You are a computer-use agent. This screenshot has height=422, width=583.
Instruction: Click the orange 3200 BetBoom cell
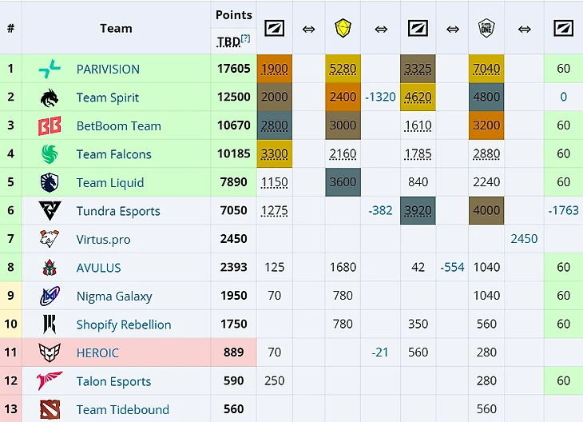(486, 125)
